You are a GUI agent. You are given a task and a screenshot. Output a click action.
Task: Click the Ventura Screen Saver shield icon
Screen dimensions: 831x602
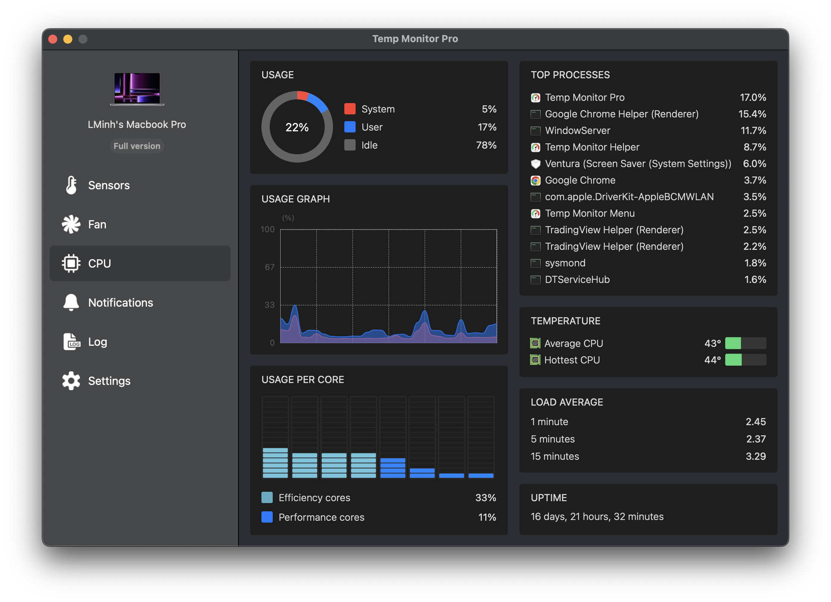point(535,164)
